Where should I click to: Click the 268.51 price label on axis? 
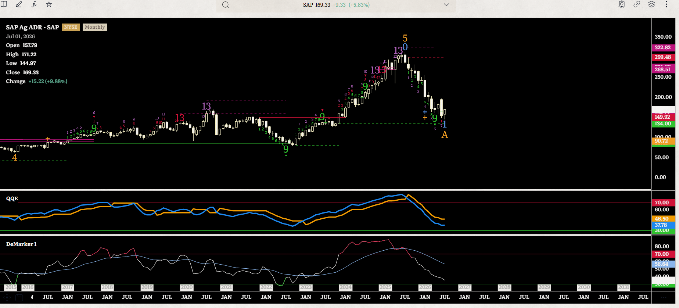tap(663, 69)
